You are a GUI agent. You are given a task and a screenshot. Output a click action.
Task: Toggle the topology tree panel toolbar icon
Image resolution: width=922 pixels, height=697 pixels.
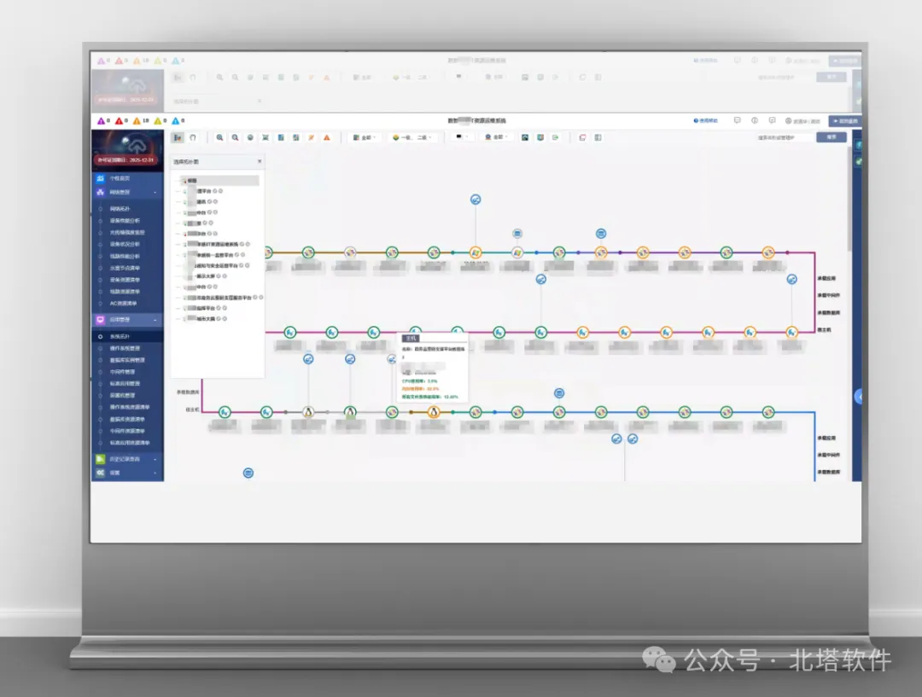177,137
